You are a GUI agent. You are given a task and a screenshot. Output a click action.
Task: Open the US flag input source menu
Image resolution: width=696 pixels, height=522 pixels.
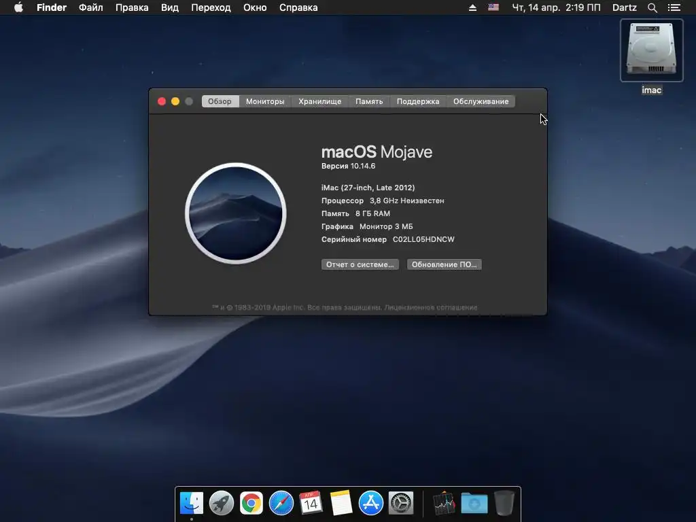[x=493, y=7]
